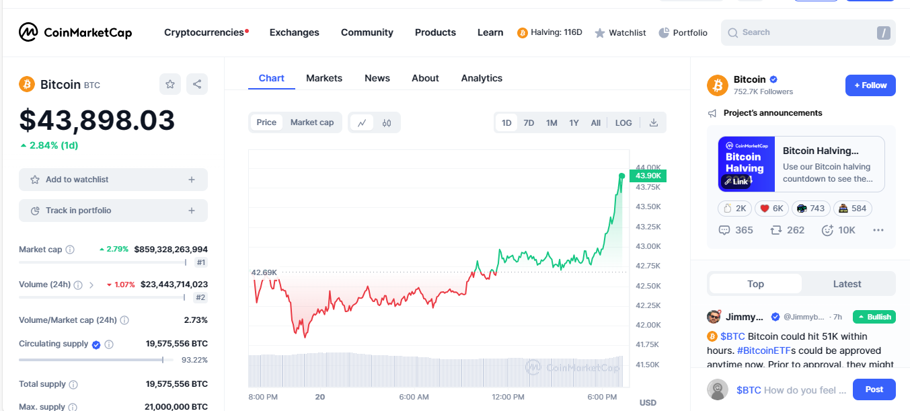Open more options ellipsis on announcement
The image size is (910, 411).
(x=878, y=230)
